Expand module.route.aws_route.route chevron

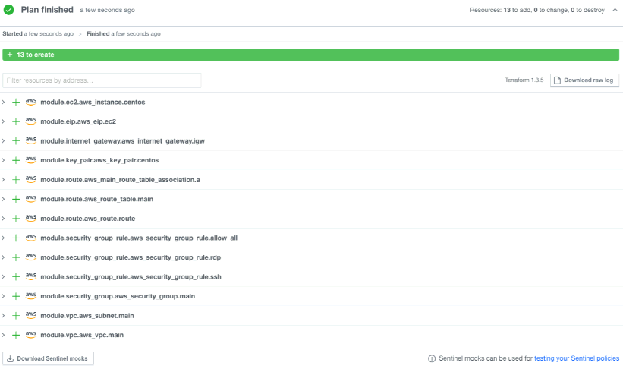pyautogui.click(x=3, y=219)
